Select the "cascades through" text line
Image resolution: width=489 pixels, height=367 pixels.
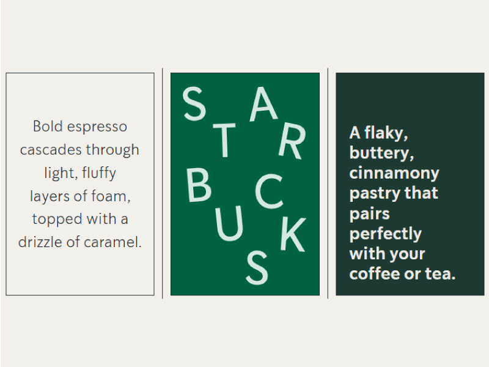pyautogui.click(x=79, y=150)
